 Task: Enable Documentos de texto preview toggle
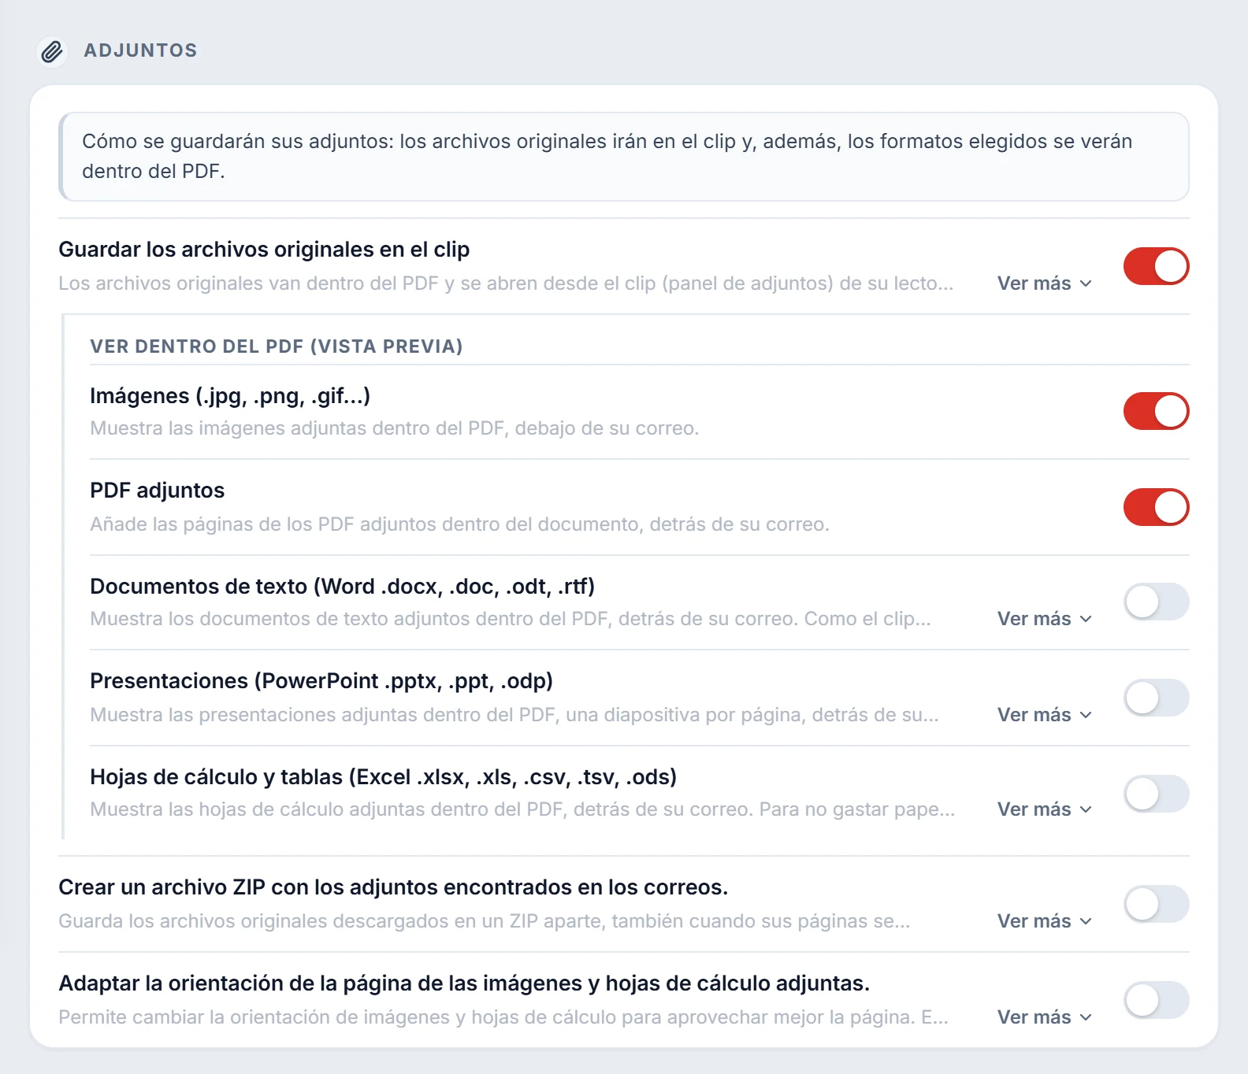1156,602
